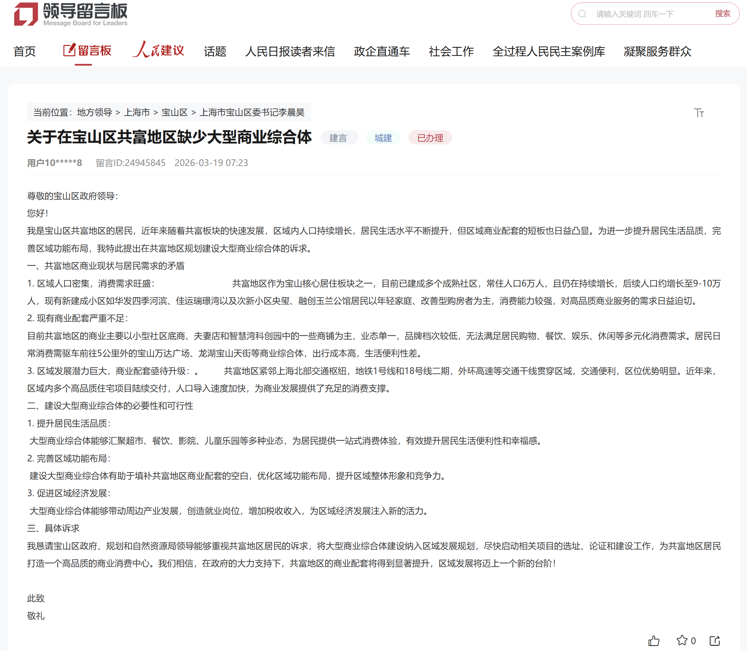Click the 领导留言板 site logo
This screenshot has height=651, width=747.
click(71, 15)
